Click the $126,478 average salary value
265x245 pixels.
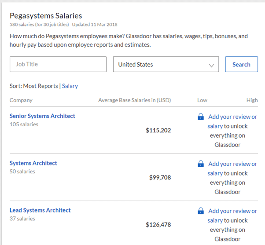[x=158, y=225]
